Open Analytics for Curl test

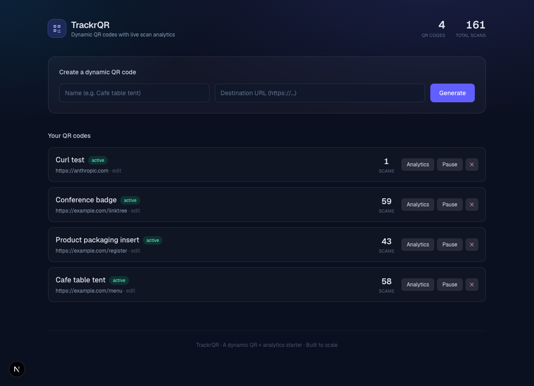tap(418, 165)
